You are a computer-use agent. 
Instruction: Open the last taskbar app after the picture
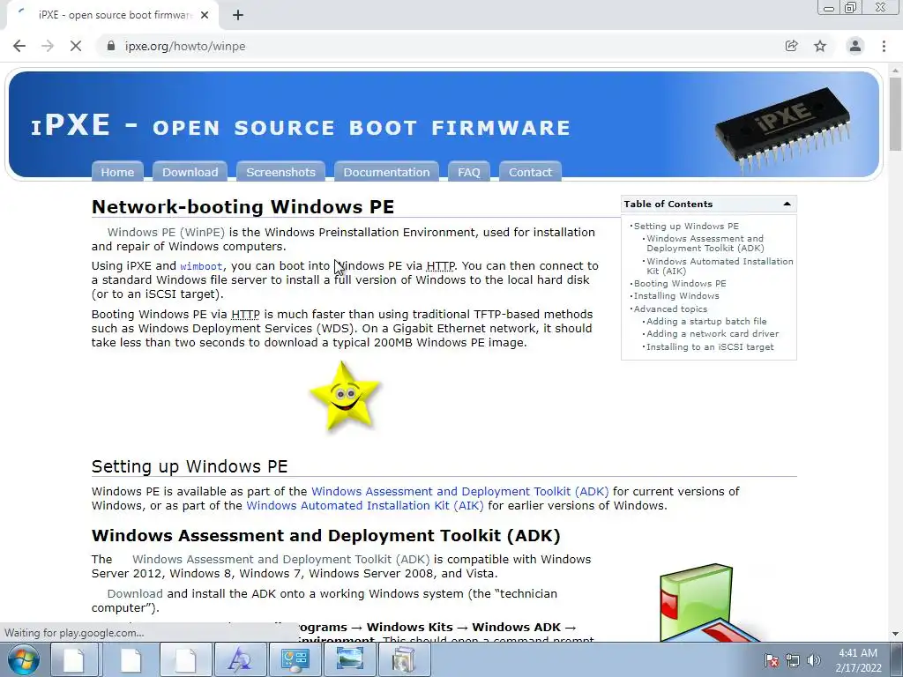pyautogui.click(x=404, y=659)
